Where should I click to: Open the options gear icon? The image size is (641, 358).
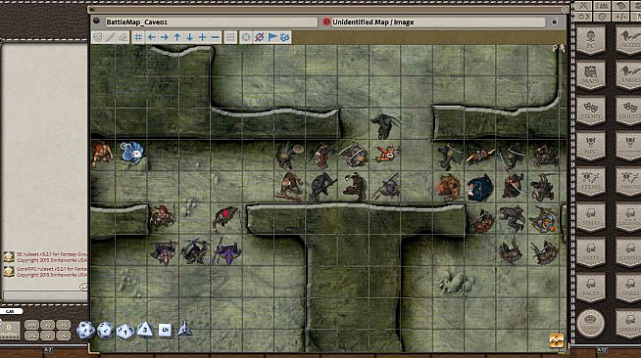(602, 17)
